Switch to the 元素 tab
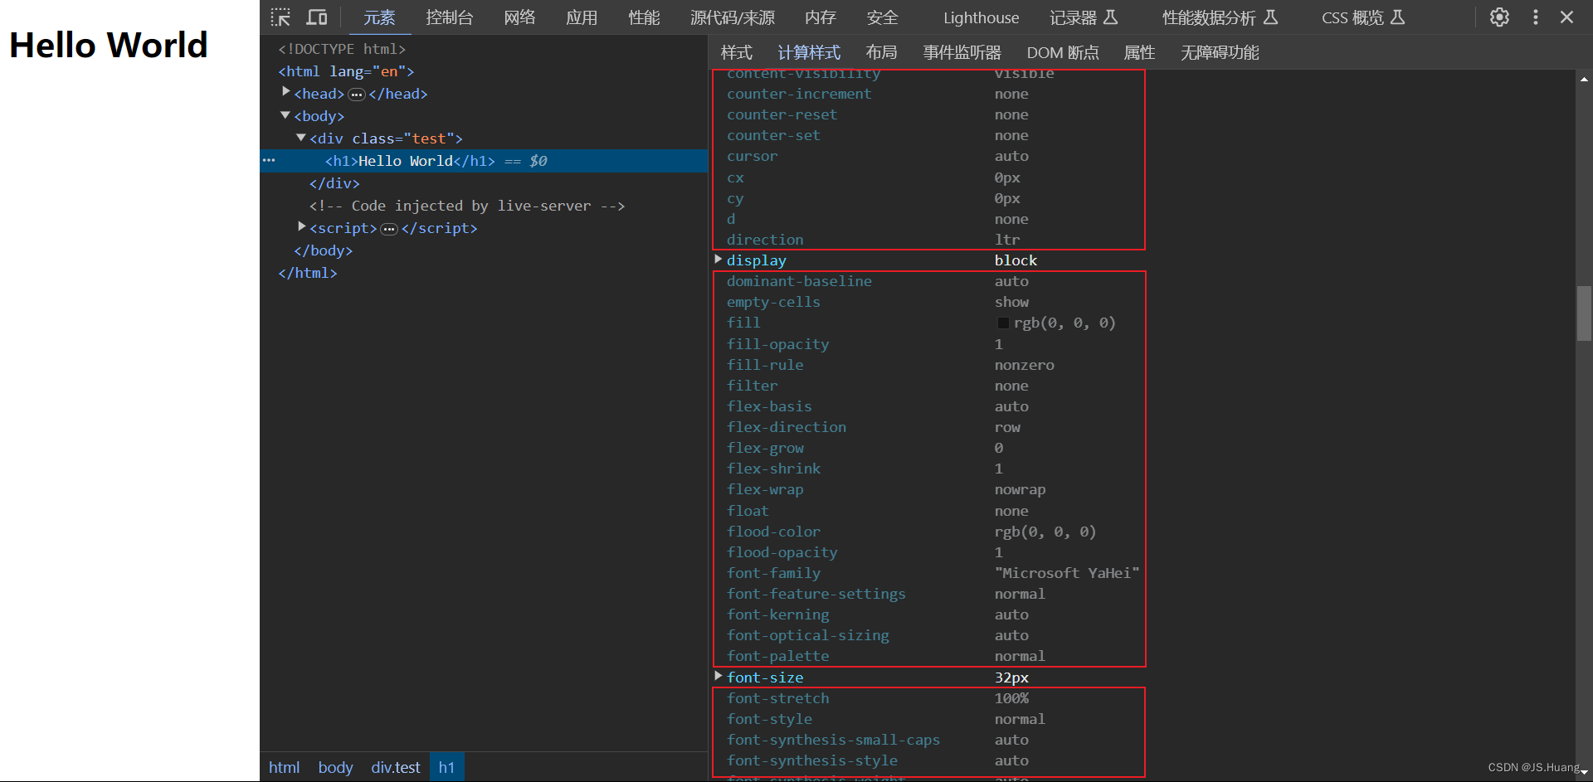The height and width of the screenshot is (782, 1593). 379,17
